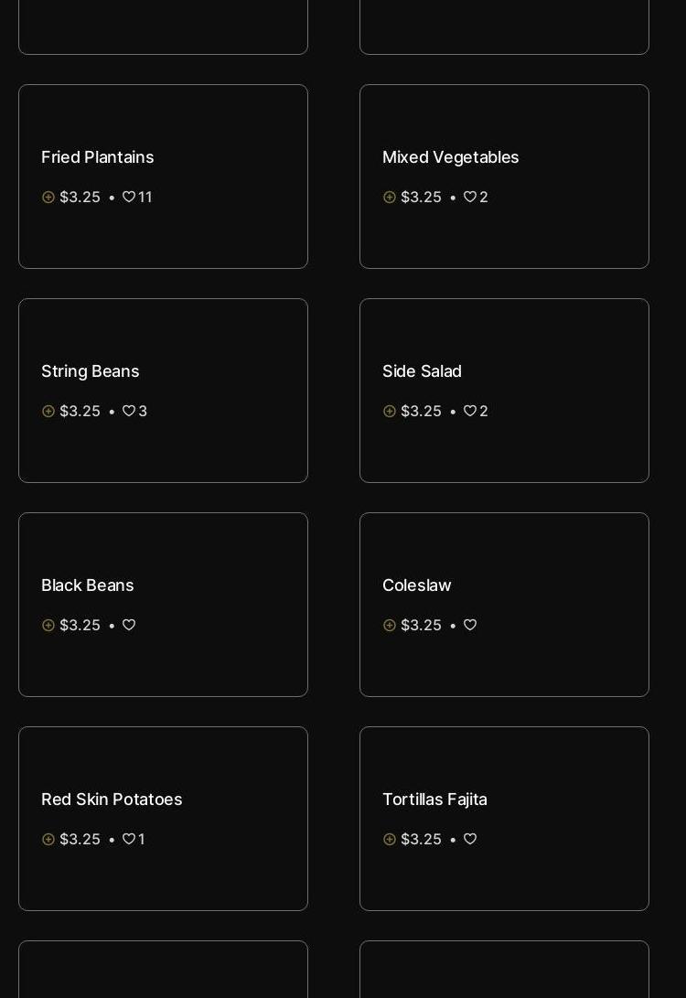
Task: Like the Side Salad item
Action: 470,412
